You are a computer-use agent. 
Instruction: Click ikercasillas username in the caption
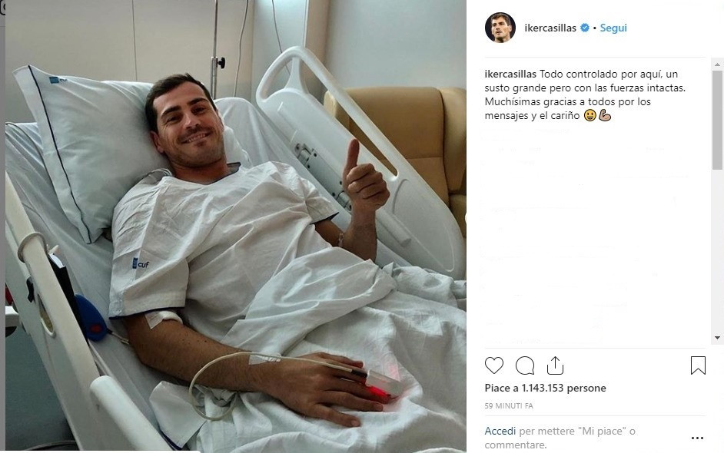510,74
